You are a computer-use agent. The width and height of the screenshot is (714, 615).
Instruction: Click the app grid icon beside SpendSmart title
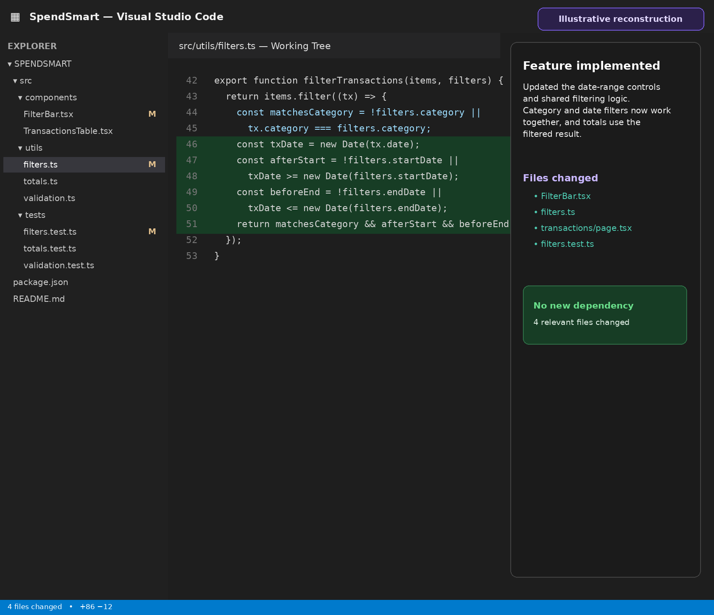pyautogui.click(x=15, y=17)
